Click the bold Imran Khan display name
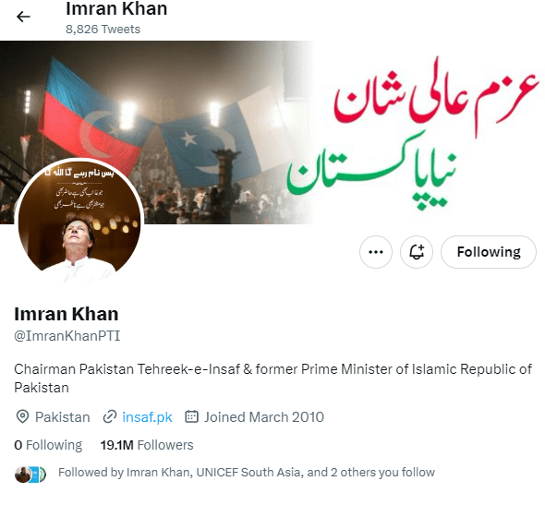Screen dimensions: 545x517 pos(66,314)
